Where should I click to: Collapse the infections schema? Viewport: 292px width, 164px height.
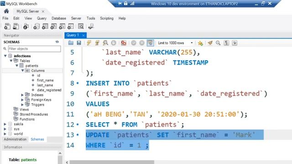pyautogui.click(x=5, y=56)
